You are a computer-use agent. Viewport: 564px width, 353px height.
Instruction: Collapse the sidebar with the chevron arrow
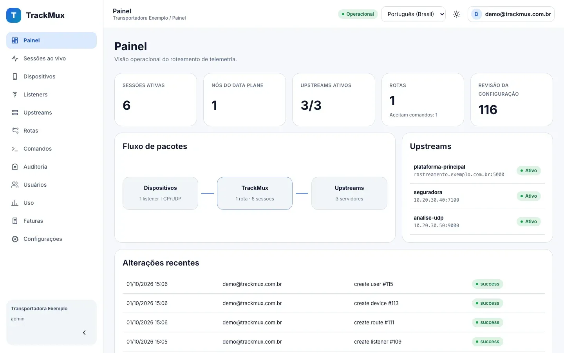coord(84,333)
